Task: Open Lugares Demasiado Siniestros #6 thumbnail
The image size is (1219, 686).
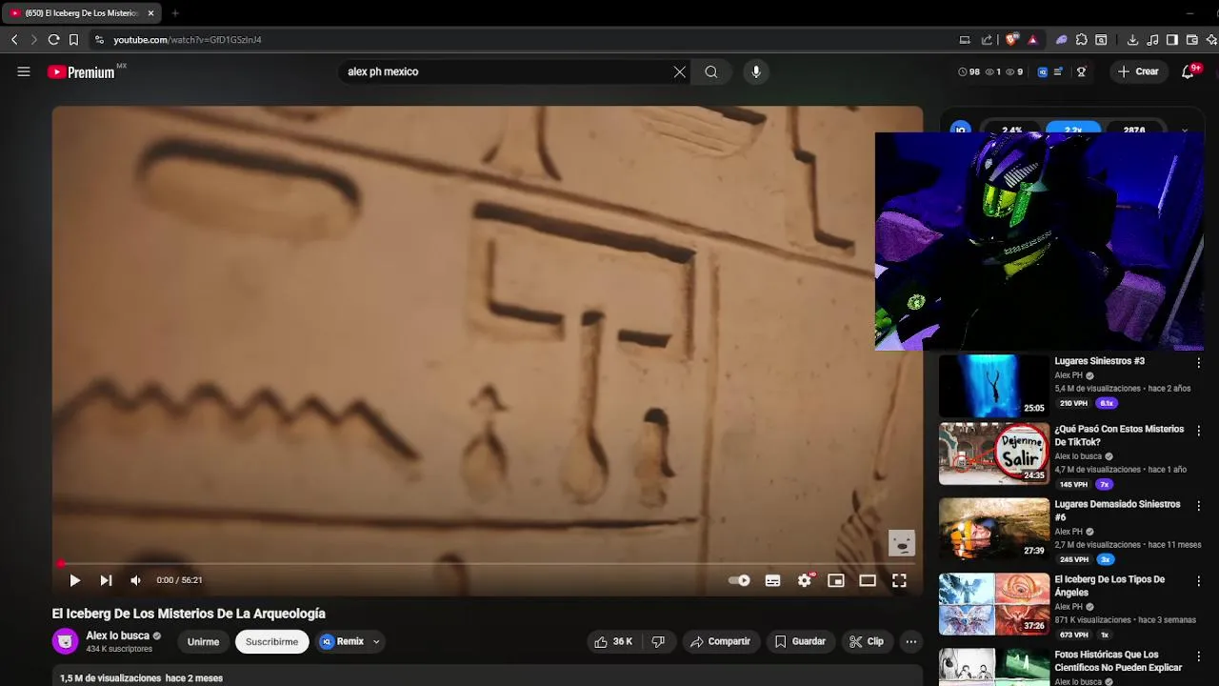Action: click(x=993, y=529)
